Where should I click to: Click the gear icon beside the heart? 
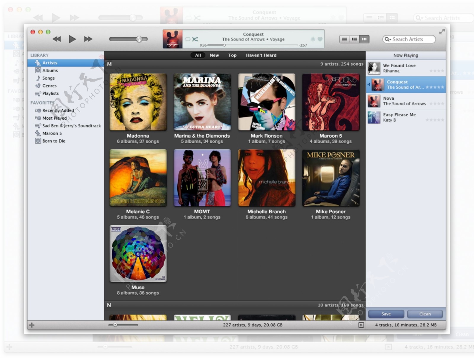[313, 39]
